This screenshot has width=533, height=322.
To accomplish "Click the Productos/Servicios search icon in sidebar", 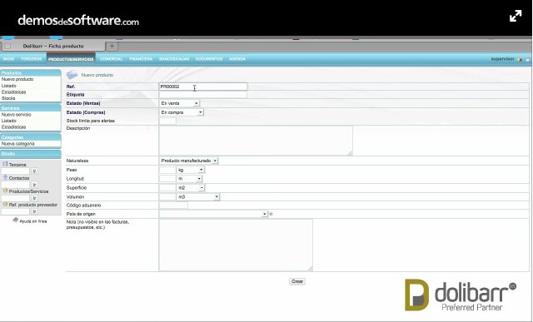I will (x=5, y=191).
